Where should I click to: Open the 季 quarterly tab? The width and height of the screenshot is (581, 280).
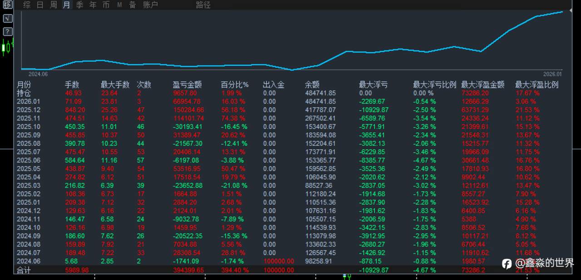coord(80,5)
